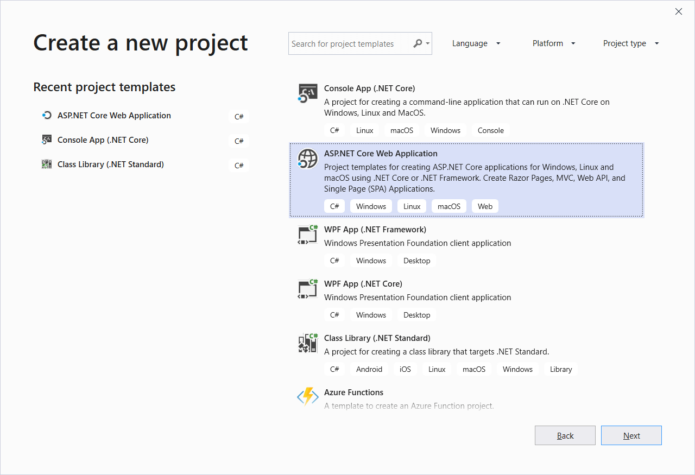Click the Console tag under Console App
The image size is (695, 475).
(x=491, y=130)
